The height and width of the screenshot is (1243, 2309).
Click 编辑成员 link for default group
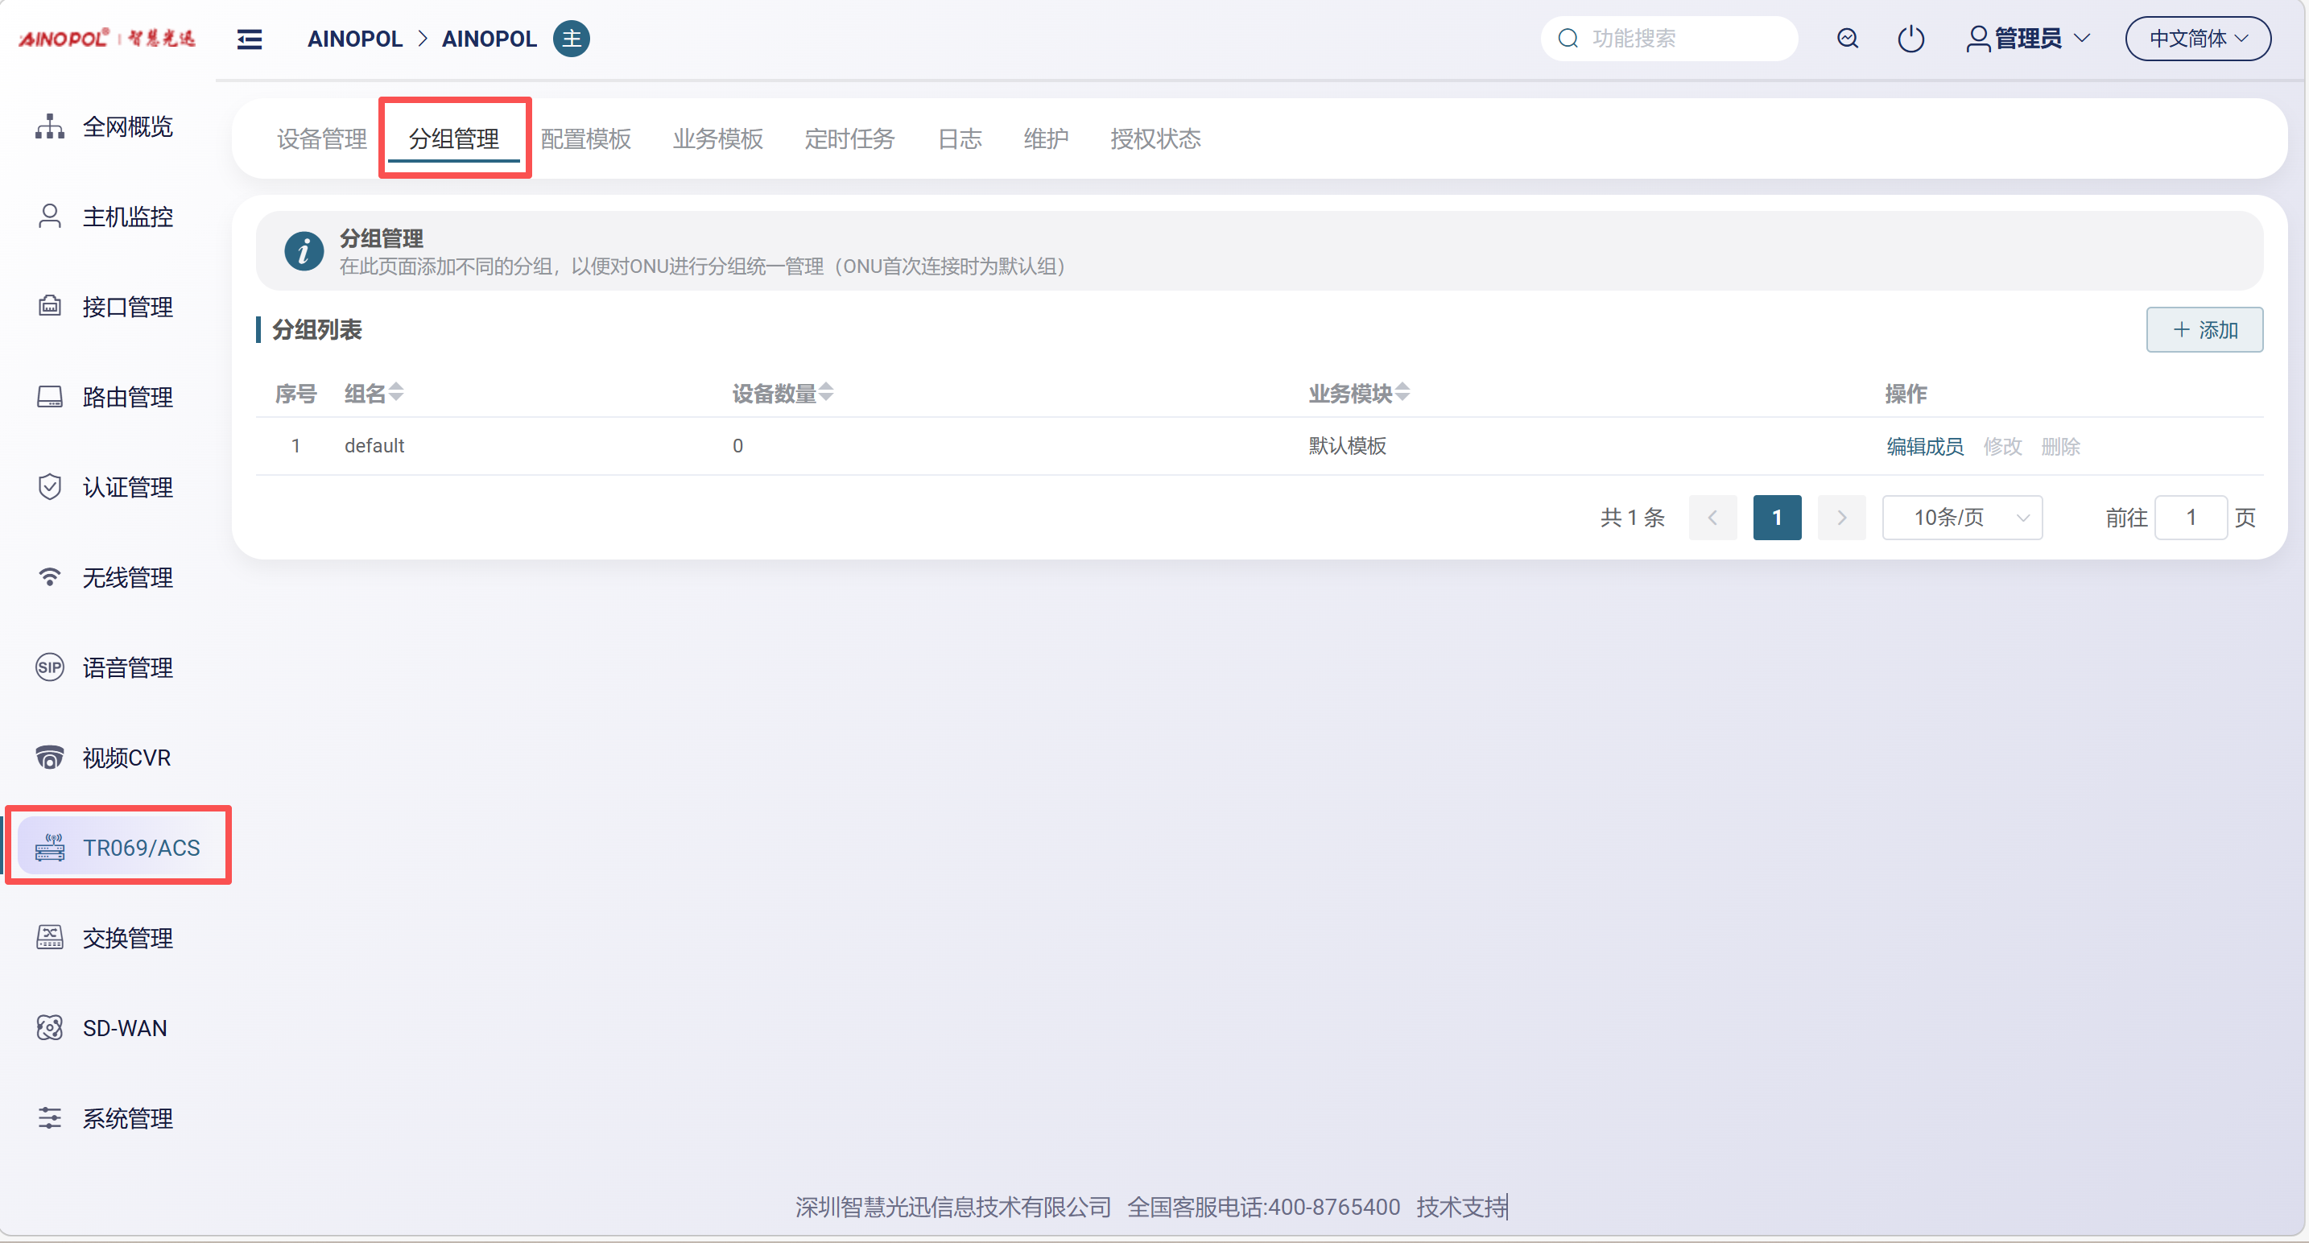point(1923,446)
